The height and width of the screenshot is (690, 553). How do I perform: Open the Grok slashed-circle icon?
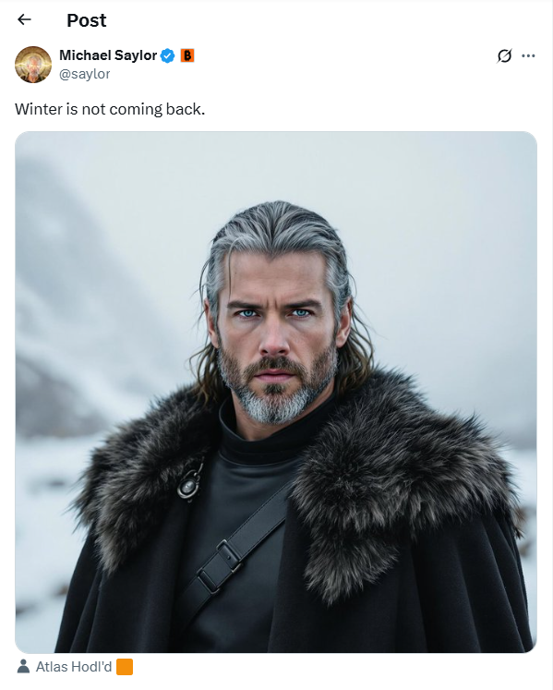pos(504,56)
